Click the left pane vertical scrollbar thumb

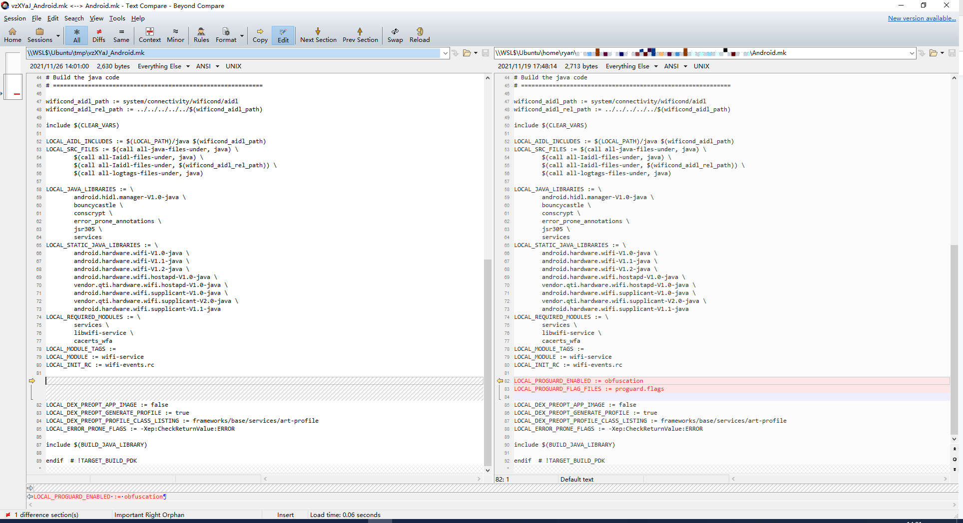pos(487,362)
